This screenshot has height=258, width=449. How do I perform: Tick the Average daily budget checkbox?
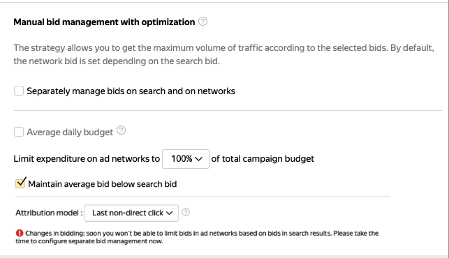click(x=19, y=132)
